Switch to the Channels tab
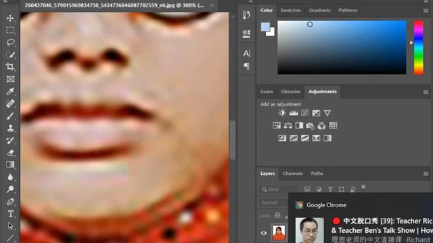 pyautogui.click(x=293, y=173)
